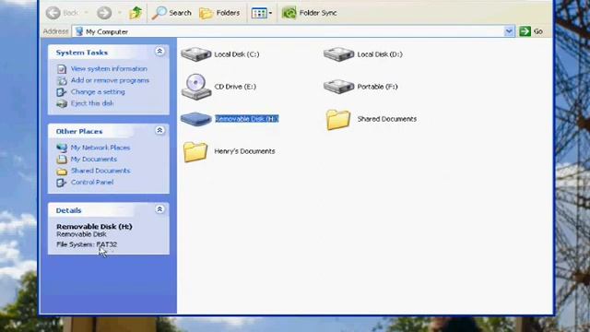Screen dimensions: 590x332
Task: Select the Removable Disk (H:) drive icon
Action: click(196, 119)
